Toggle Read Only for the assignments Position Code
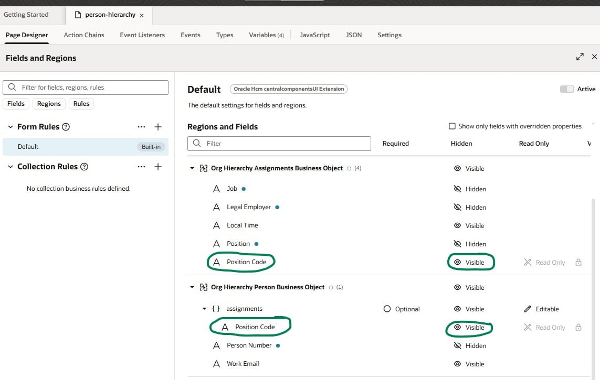600x380 pixels. (544, 327)
